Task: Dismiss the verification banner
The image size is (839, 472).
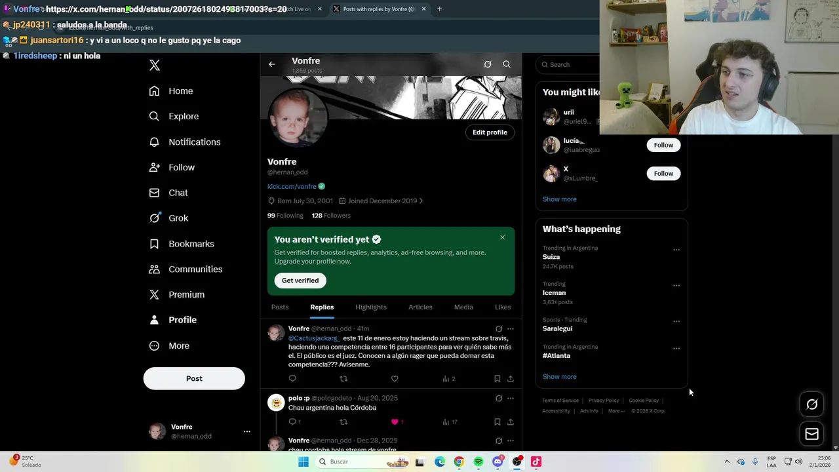Action: 503,237
